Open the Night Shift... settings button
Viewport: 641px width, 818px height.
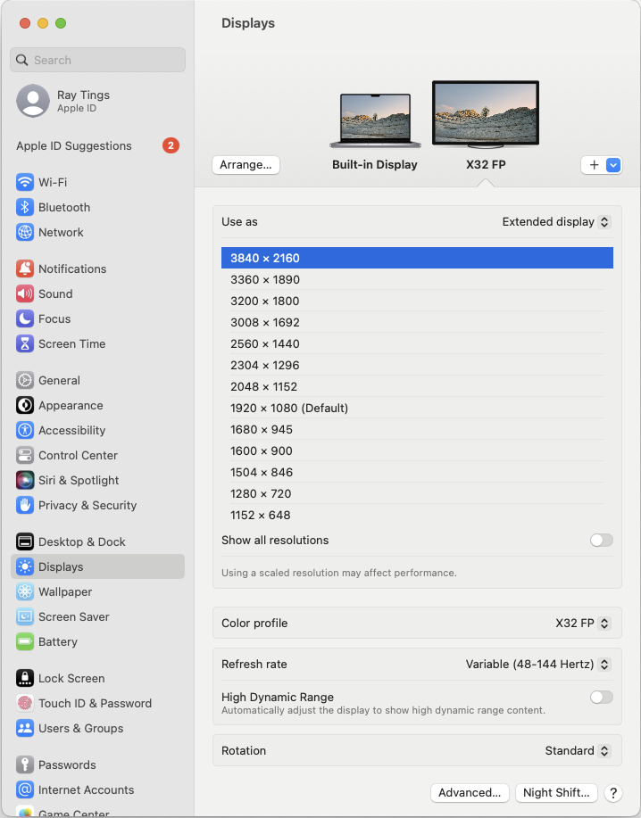pyautogui.click(x=555, y=792)
